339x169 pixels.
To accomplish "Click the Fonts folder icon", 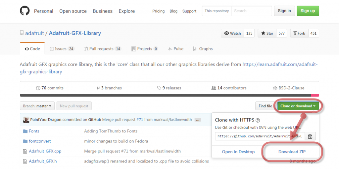I will coord(25,131).
